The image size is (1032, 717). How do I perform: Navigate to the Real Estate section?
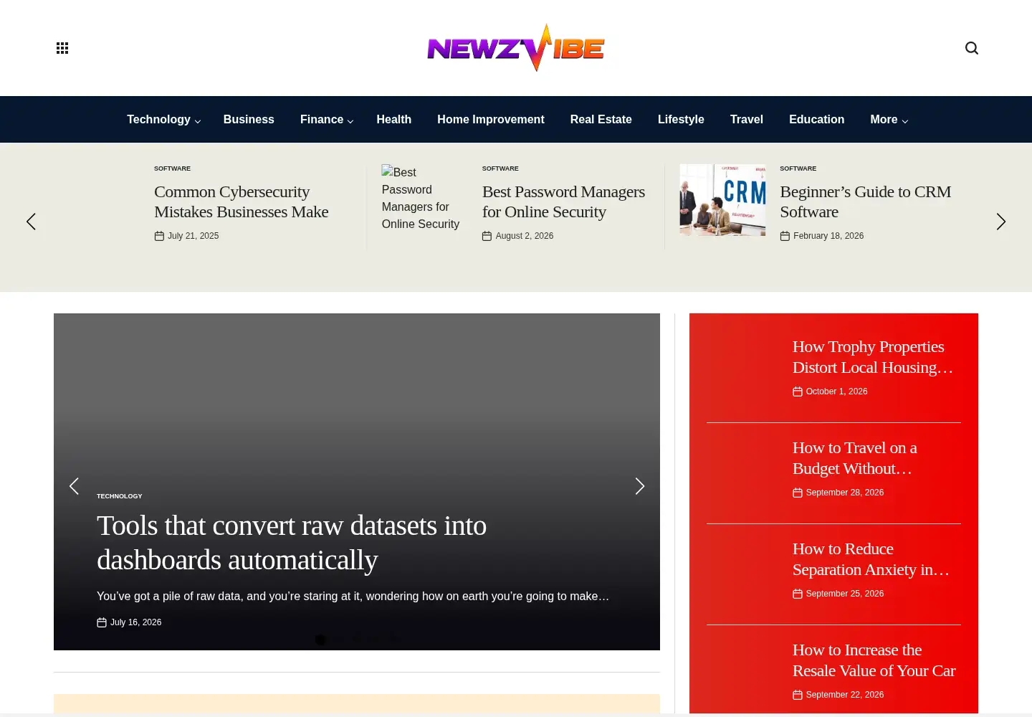point(601,120)
